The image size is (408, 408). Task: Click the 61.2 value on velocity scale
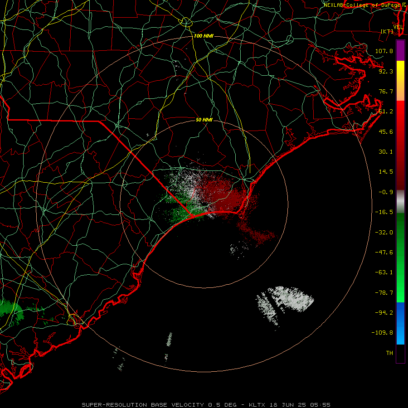tap(386, 112)
